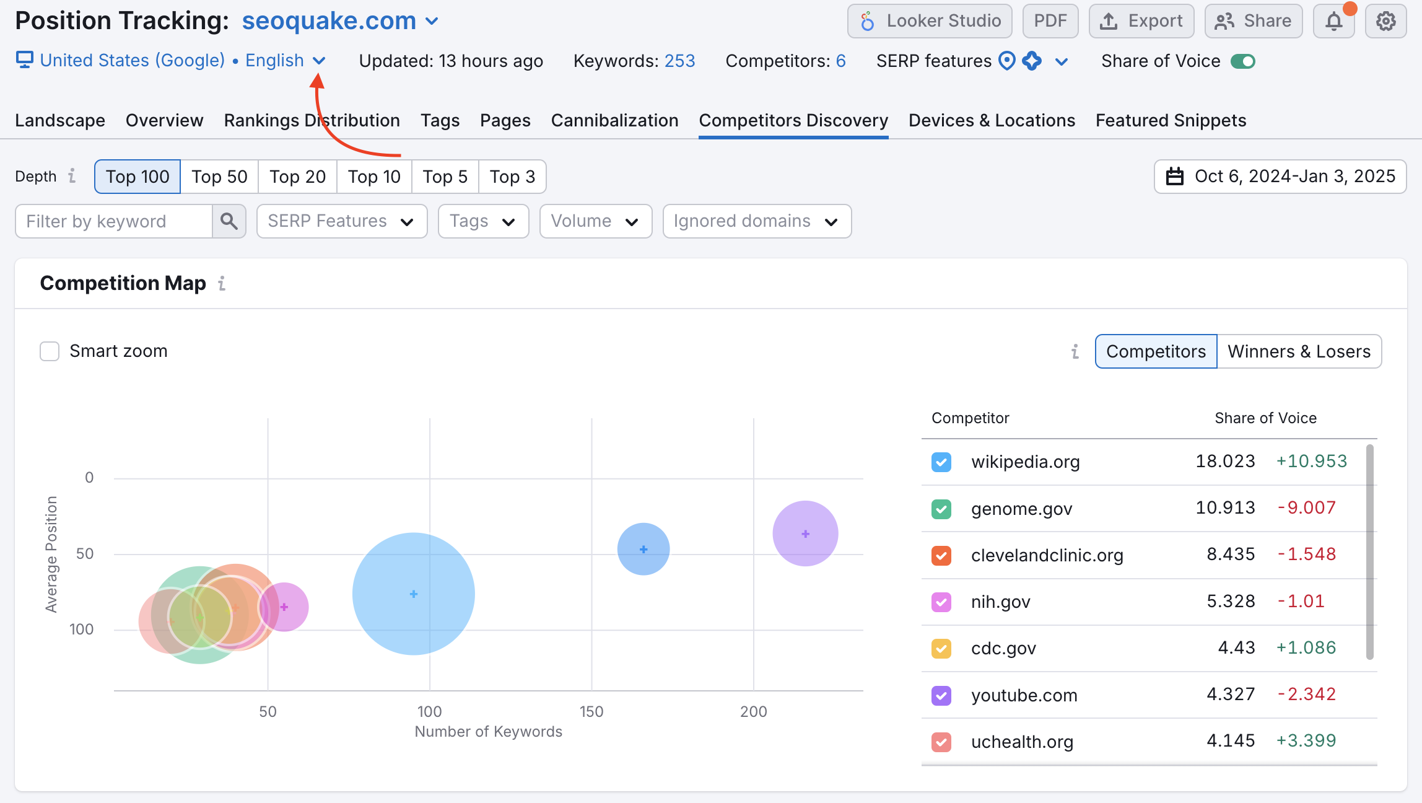Enable the Smart zoom checkbox
The width and height of the screenshot is (1422, 803).
click(49, 351)
